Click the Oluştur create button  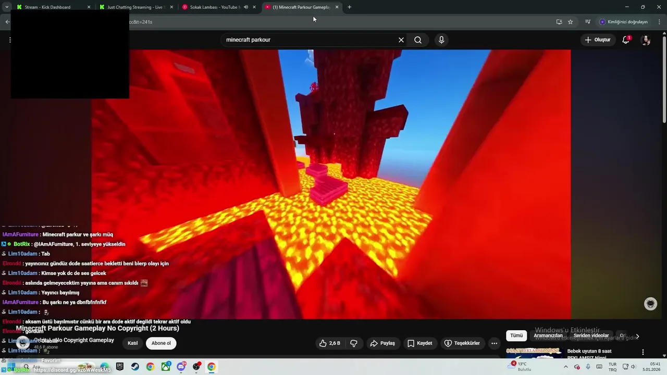coord(597,40)
